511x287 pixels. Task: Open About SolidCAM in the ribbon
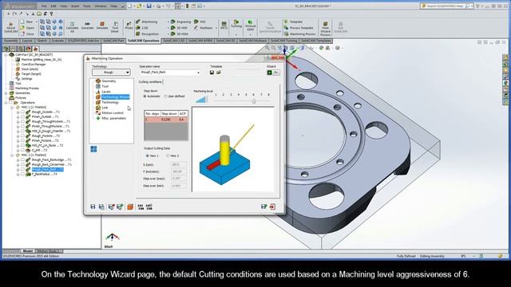(10, 27)
